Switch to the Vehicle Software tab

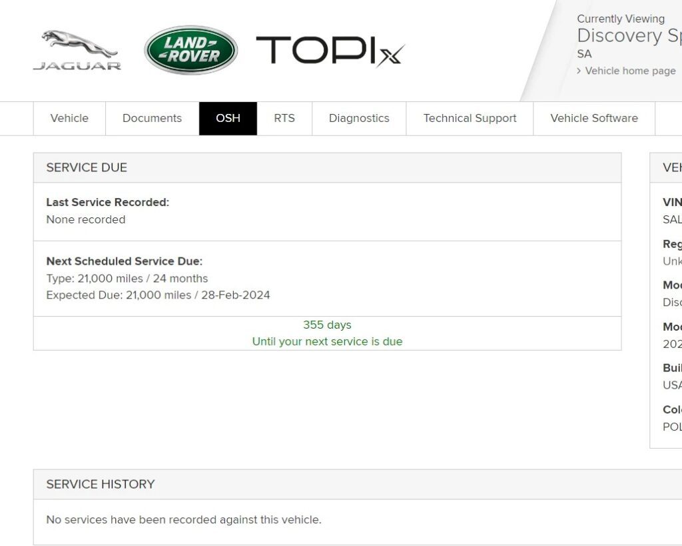pyautogui.click(x=594, y=119)
